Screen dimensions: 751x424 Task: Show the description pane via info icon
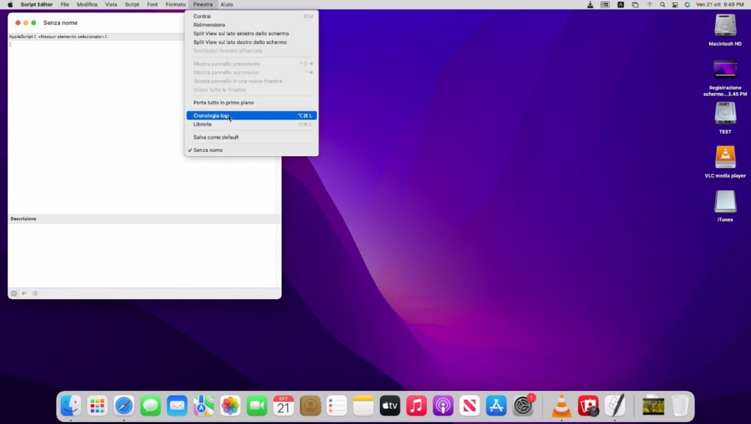13,293
